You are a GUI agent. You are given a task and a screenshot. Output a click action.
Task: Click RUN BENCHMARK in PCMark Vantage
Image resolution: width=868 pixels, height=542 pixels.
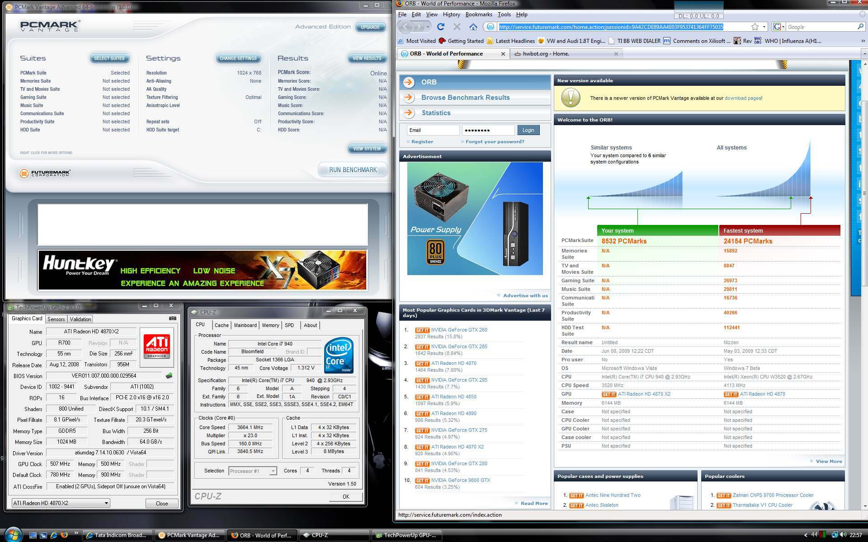coord(353,170)
